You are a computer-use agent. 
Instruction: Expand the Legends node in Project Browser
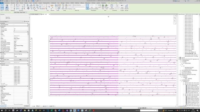click(x=179, y=58)
